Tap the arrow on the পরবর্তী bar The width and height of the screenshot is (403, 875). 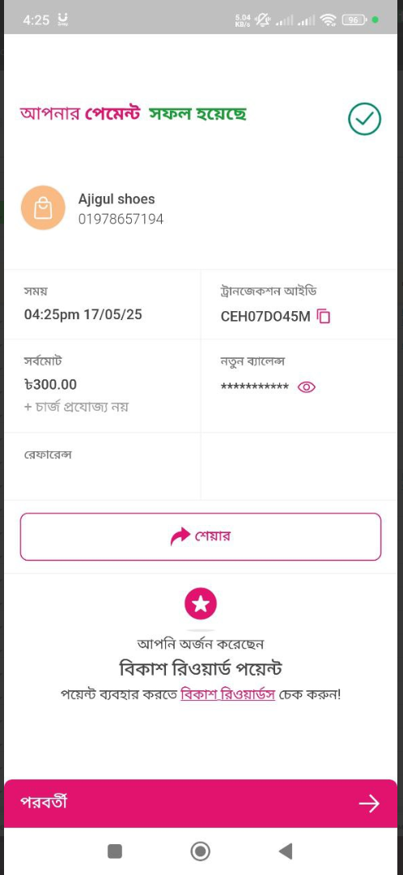[x=368, y=804]
